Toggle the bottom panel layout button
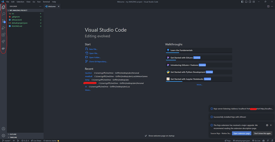The image size is (275, 142). (246, 2)
